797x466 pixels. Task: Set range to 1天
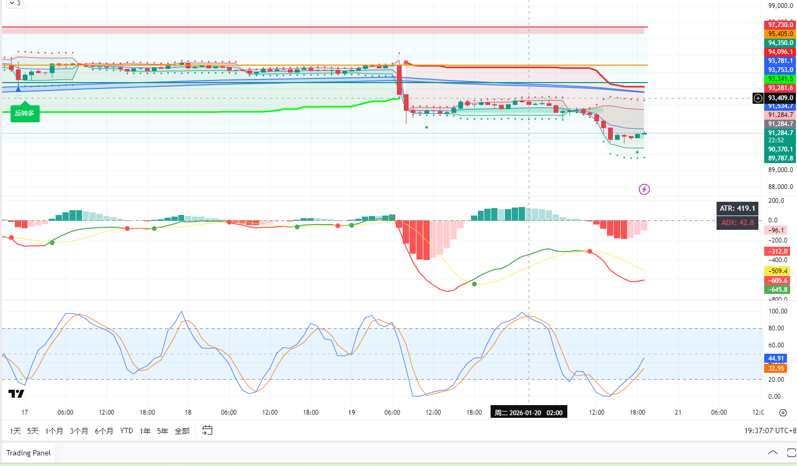click(15, 431)
